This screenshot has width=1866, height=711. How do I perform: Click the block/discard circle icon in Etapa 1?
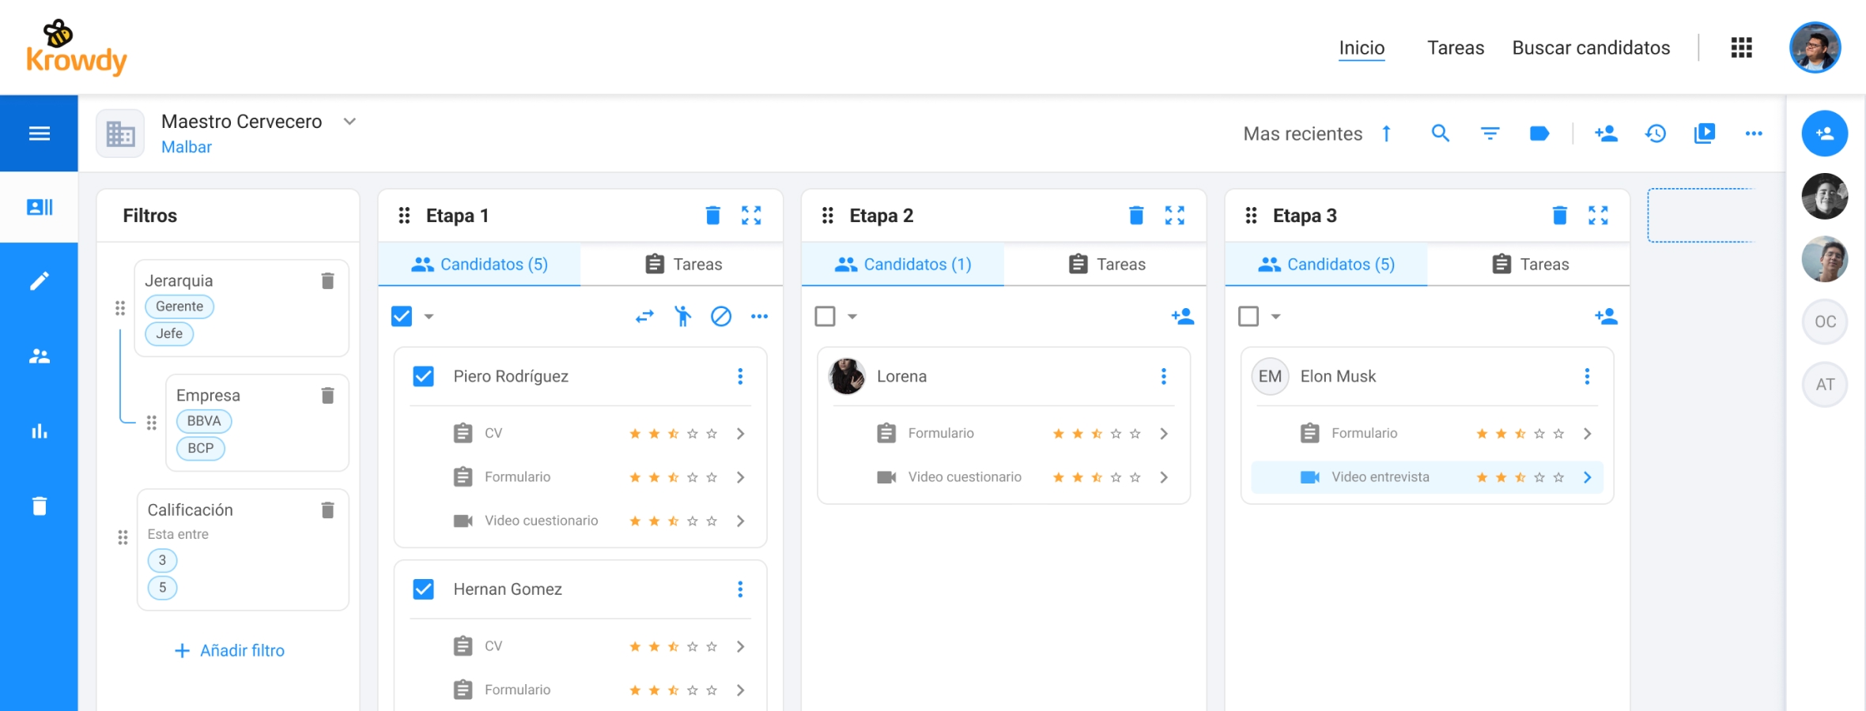[721, 317]
